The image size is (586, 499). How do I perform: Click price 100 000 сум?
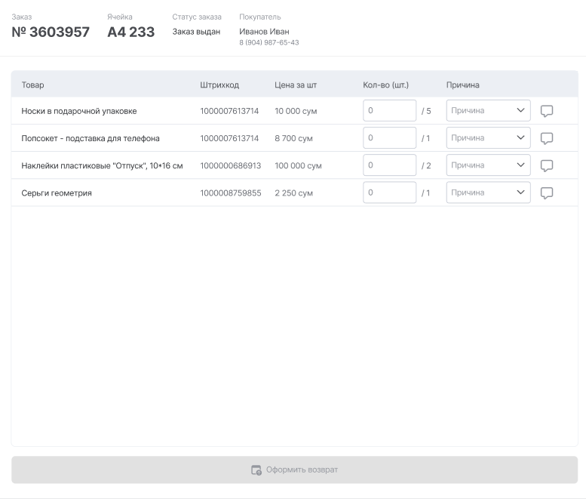pos(298,166)
